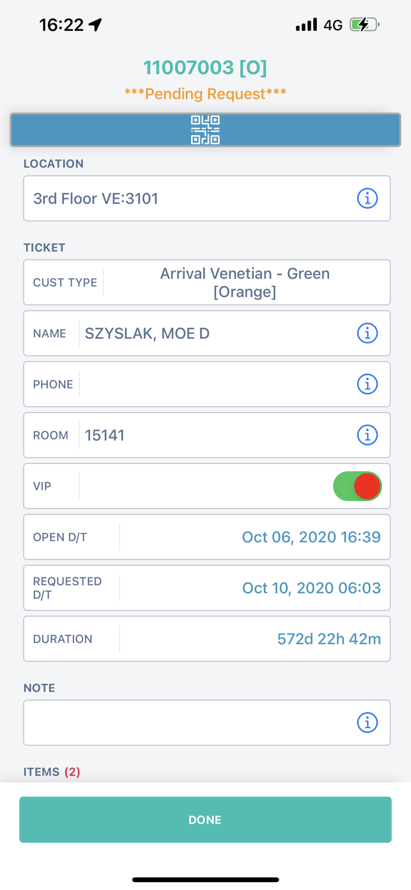411x890 pixels.
Task: Tap info icon in Room row
Action: (367, 436)
